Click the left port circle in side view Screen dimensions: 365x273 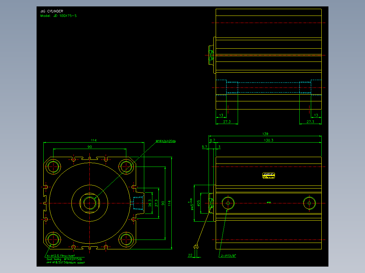(228, 203)
